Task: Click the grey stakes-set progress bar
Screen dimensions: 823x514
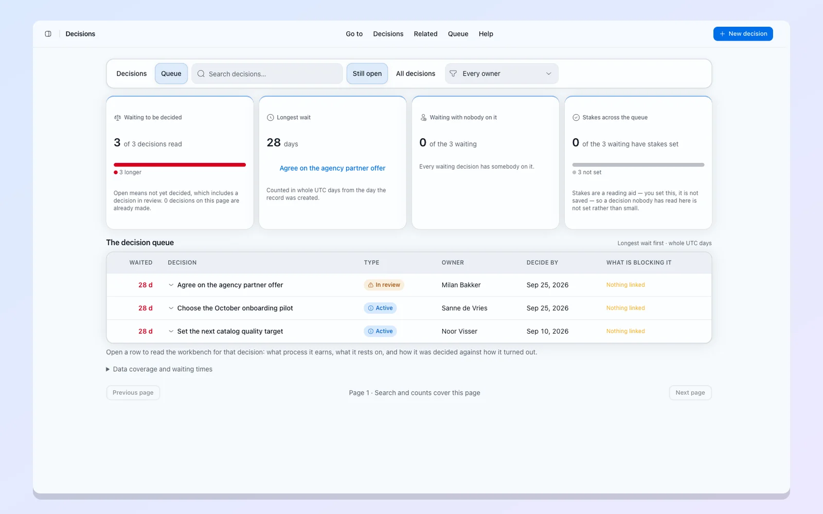Action: (638, 164)
